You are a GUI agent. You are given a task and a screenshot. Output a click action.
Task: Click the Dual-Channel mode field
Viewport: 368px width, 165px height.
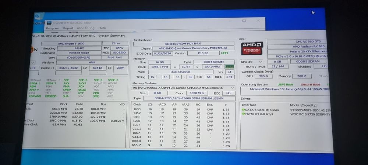(x=181, y=72)
